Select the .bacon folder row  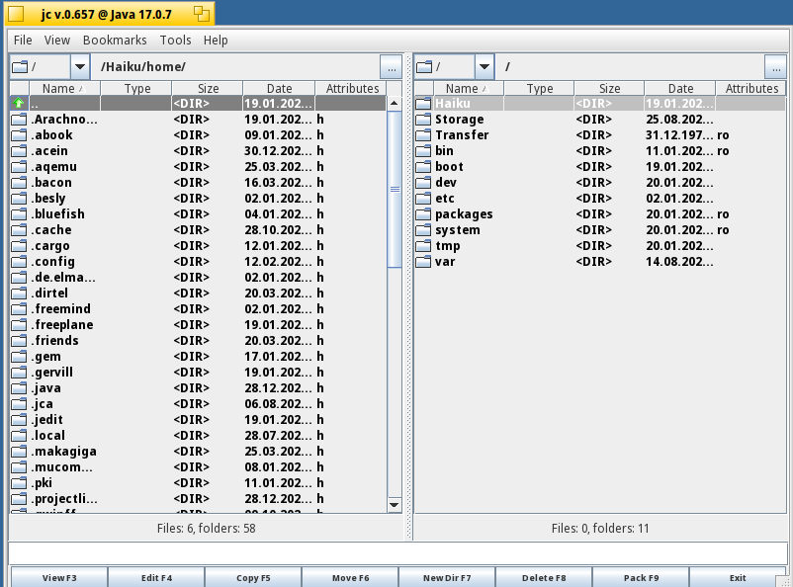tap(198, 183)
